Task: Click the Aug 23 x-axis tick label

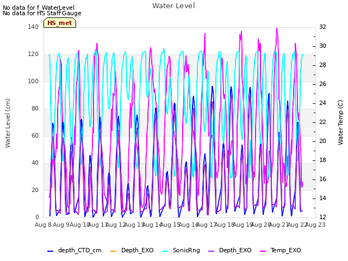Action: [x=315, y=225]
